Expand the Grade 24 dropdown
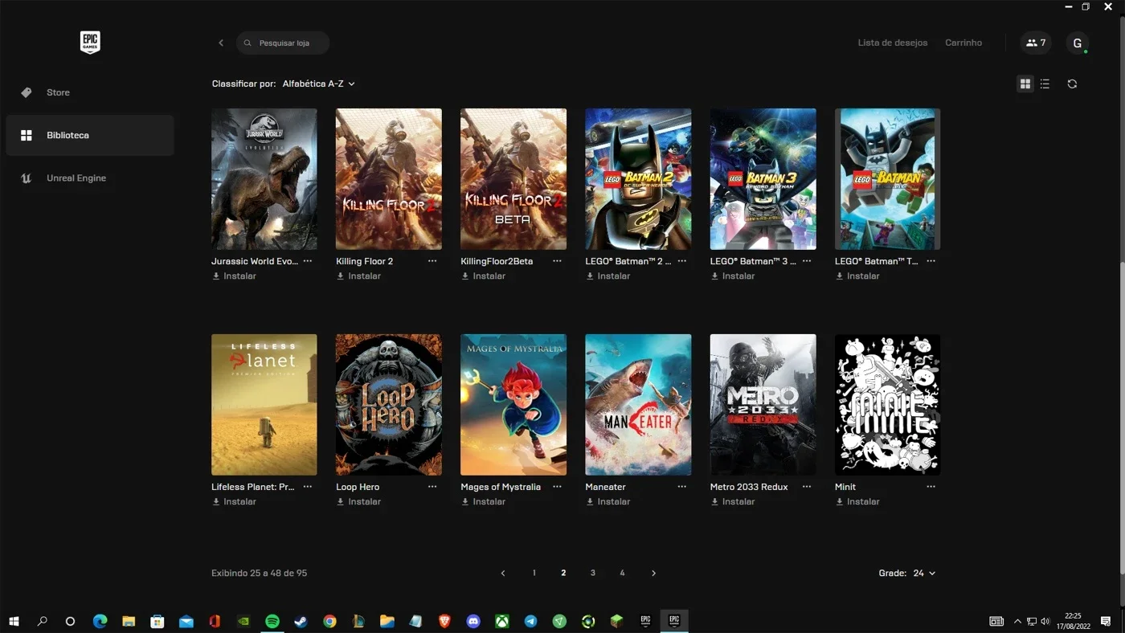 click(924, 573)
